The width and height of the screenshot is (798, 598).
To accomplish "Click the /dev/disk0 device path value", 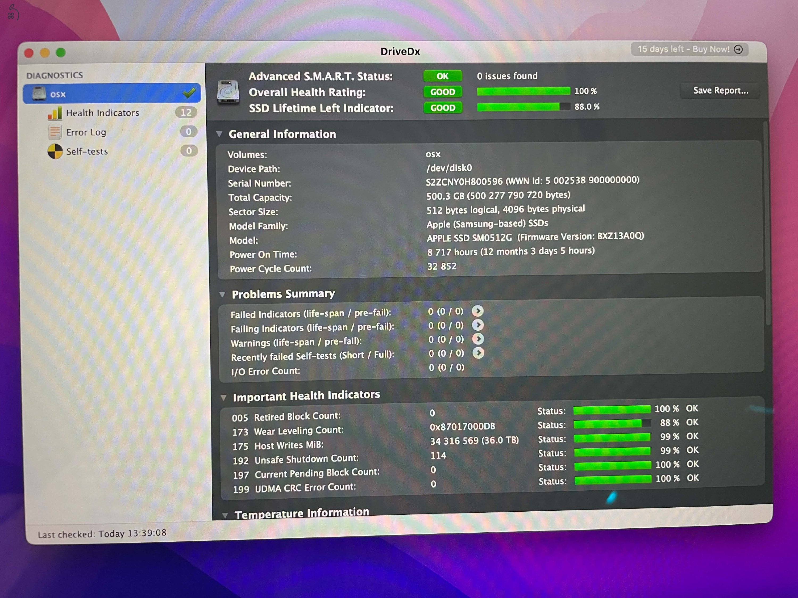I will pos(449,168).
